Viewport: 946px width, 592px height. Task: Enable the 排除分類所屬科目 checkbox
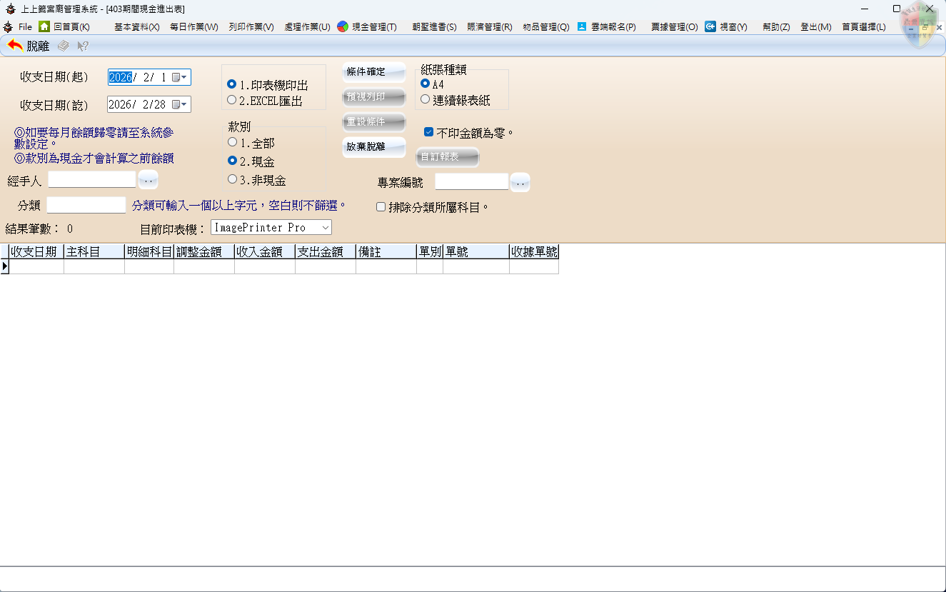(381, 207)
